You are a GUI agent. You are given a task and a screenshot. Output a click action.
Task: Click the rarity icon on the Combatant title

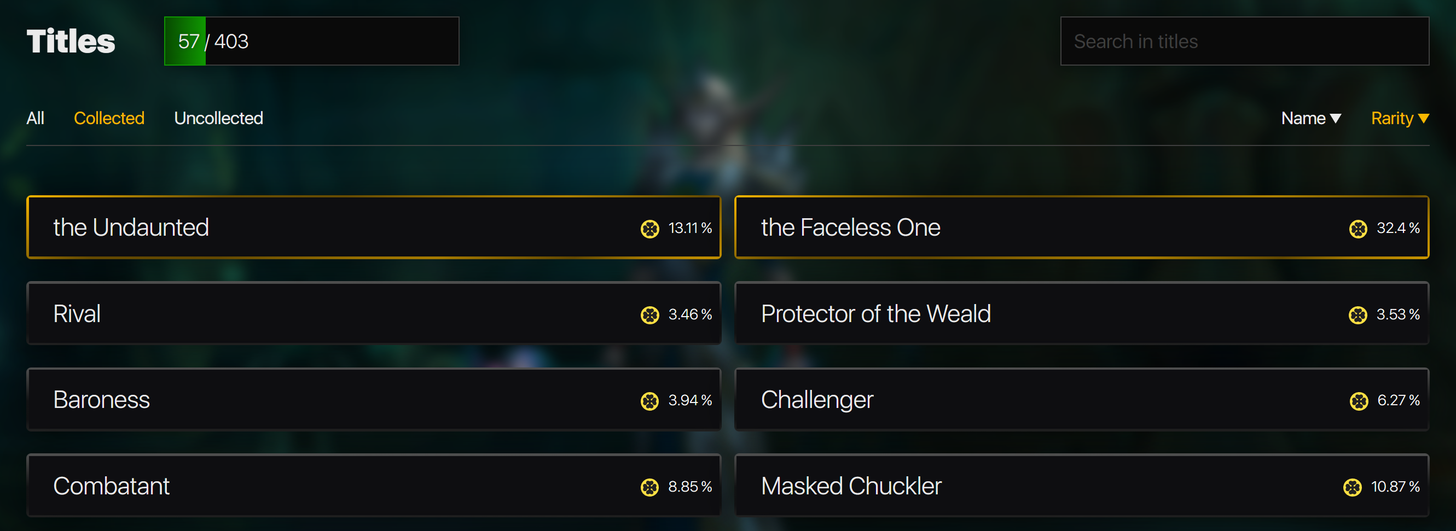[x=649, y=487]
